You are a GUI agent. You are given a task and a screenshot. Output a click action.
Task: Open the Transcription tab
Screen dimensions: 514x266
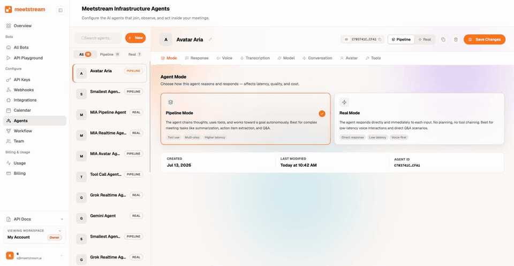(x=255, y=58)
